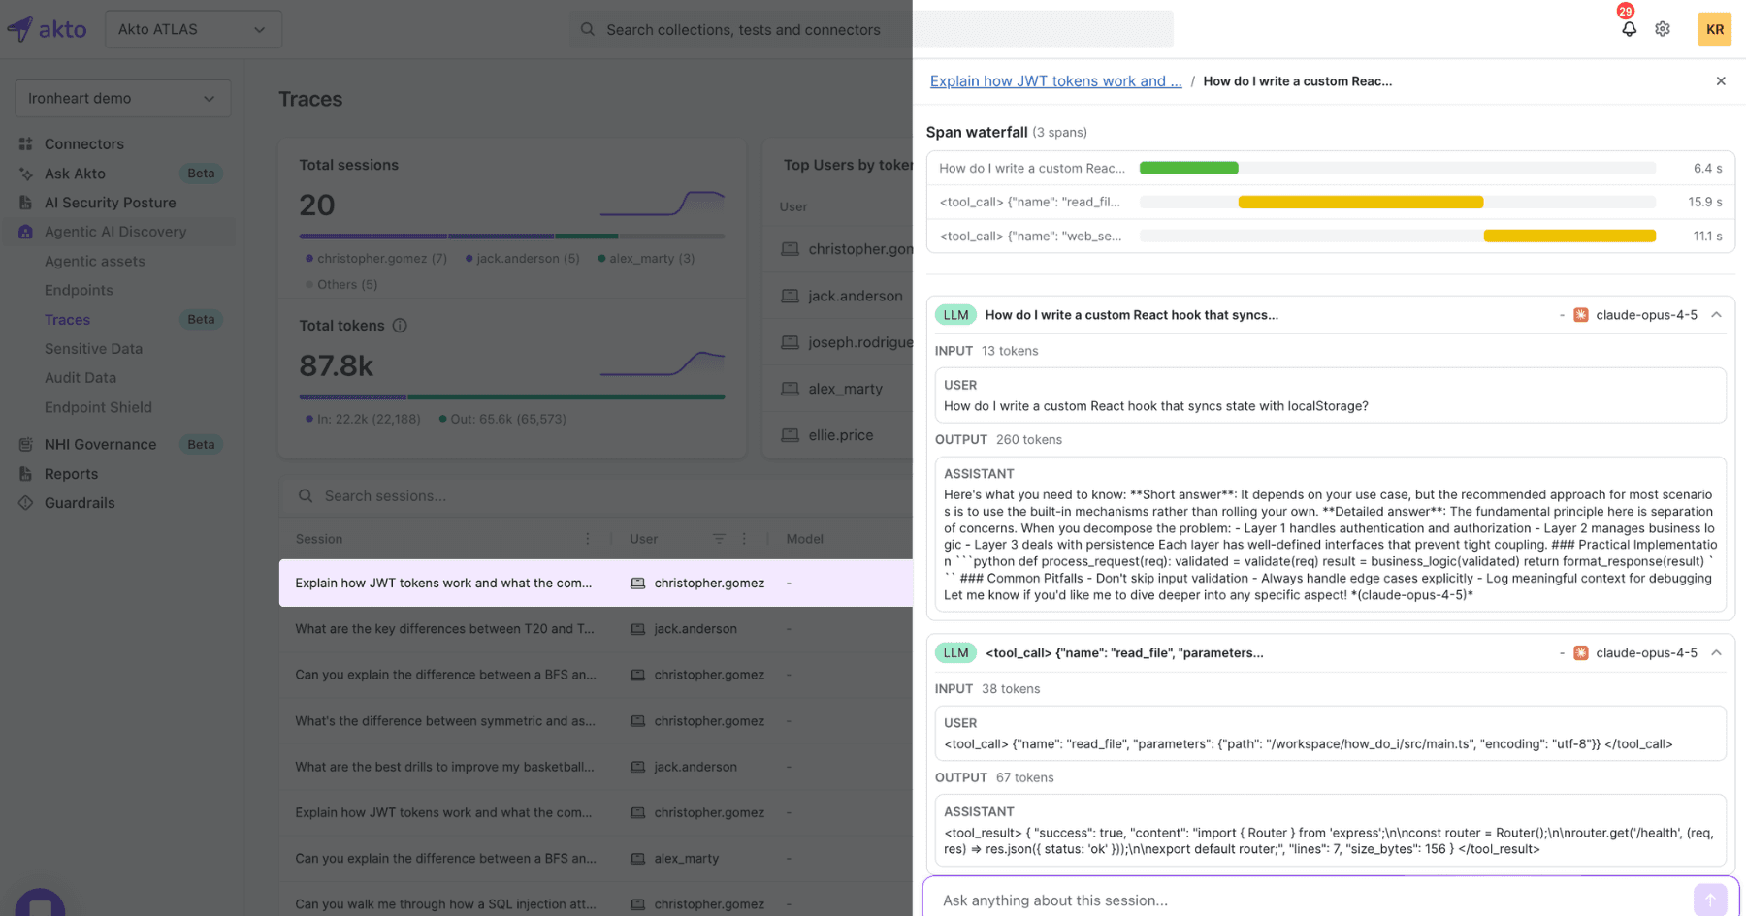
Task: Click the AI Security Posture icon
Action: point(26,203)
